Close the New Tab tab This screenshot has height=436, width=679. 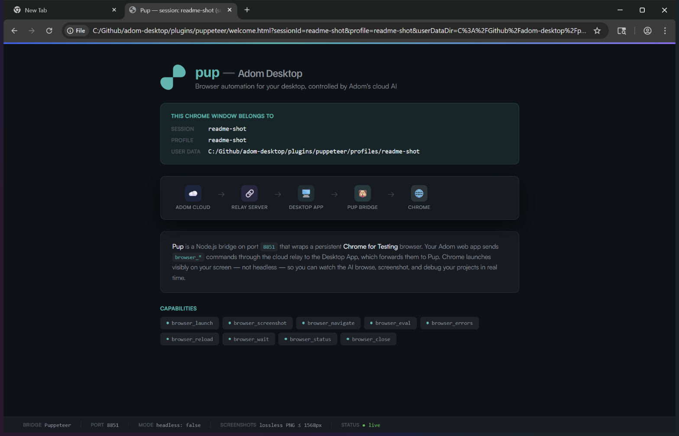point(114,10)
